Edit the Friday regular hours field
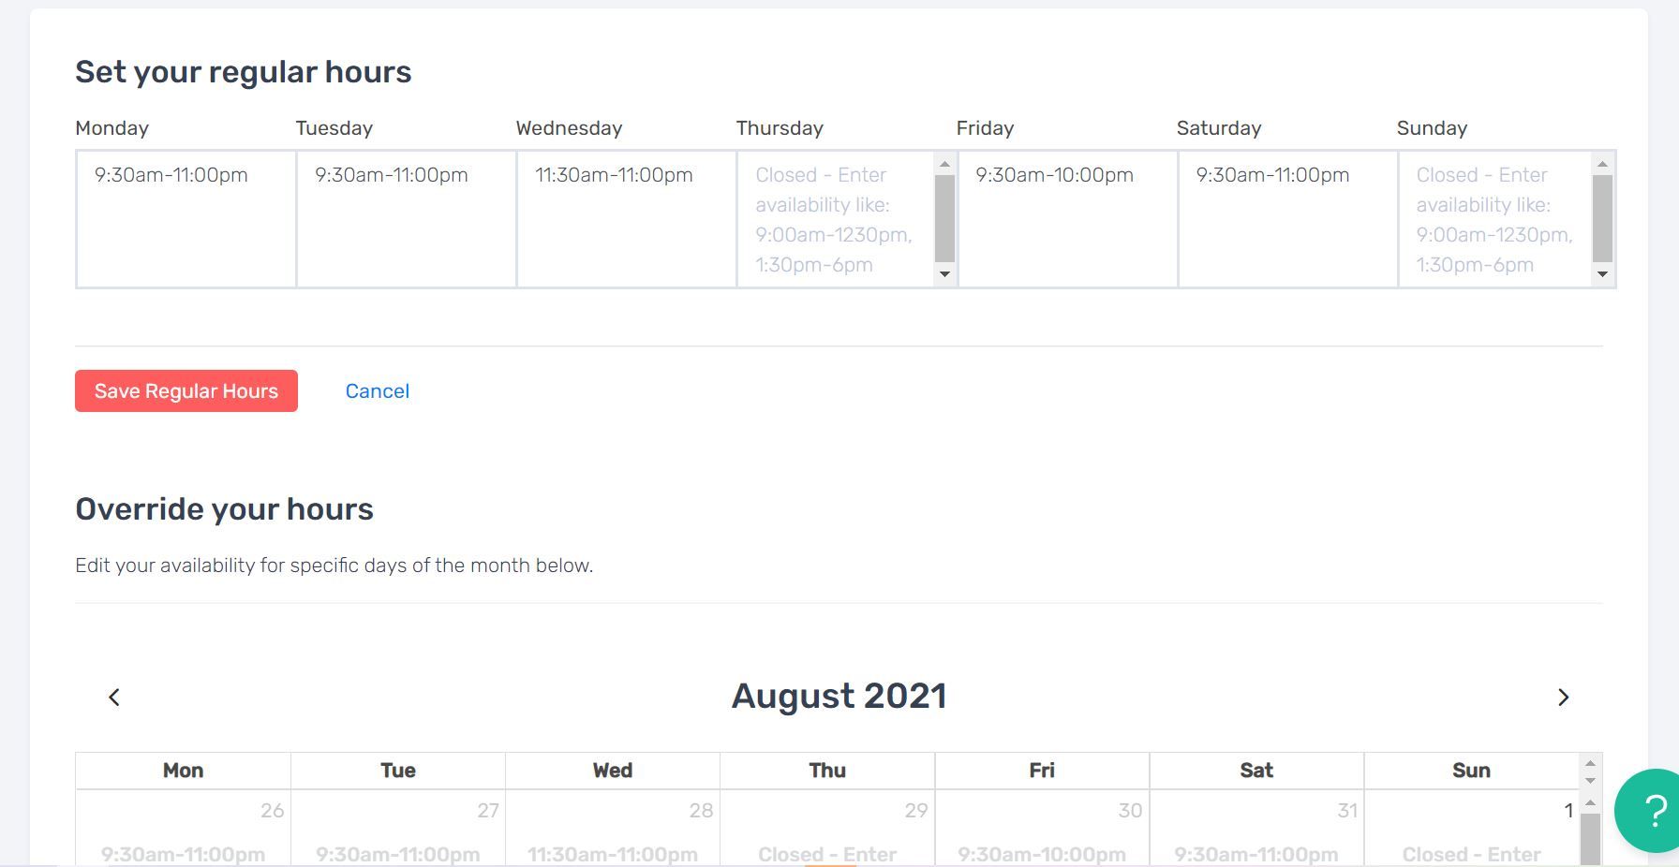The width and height of the screenshot is (1679, 867). click(x=1067, y=219)
